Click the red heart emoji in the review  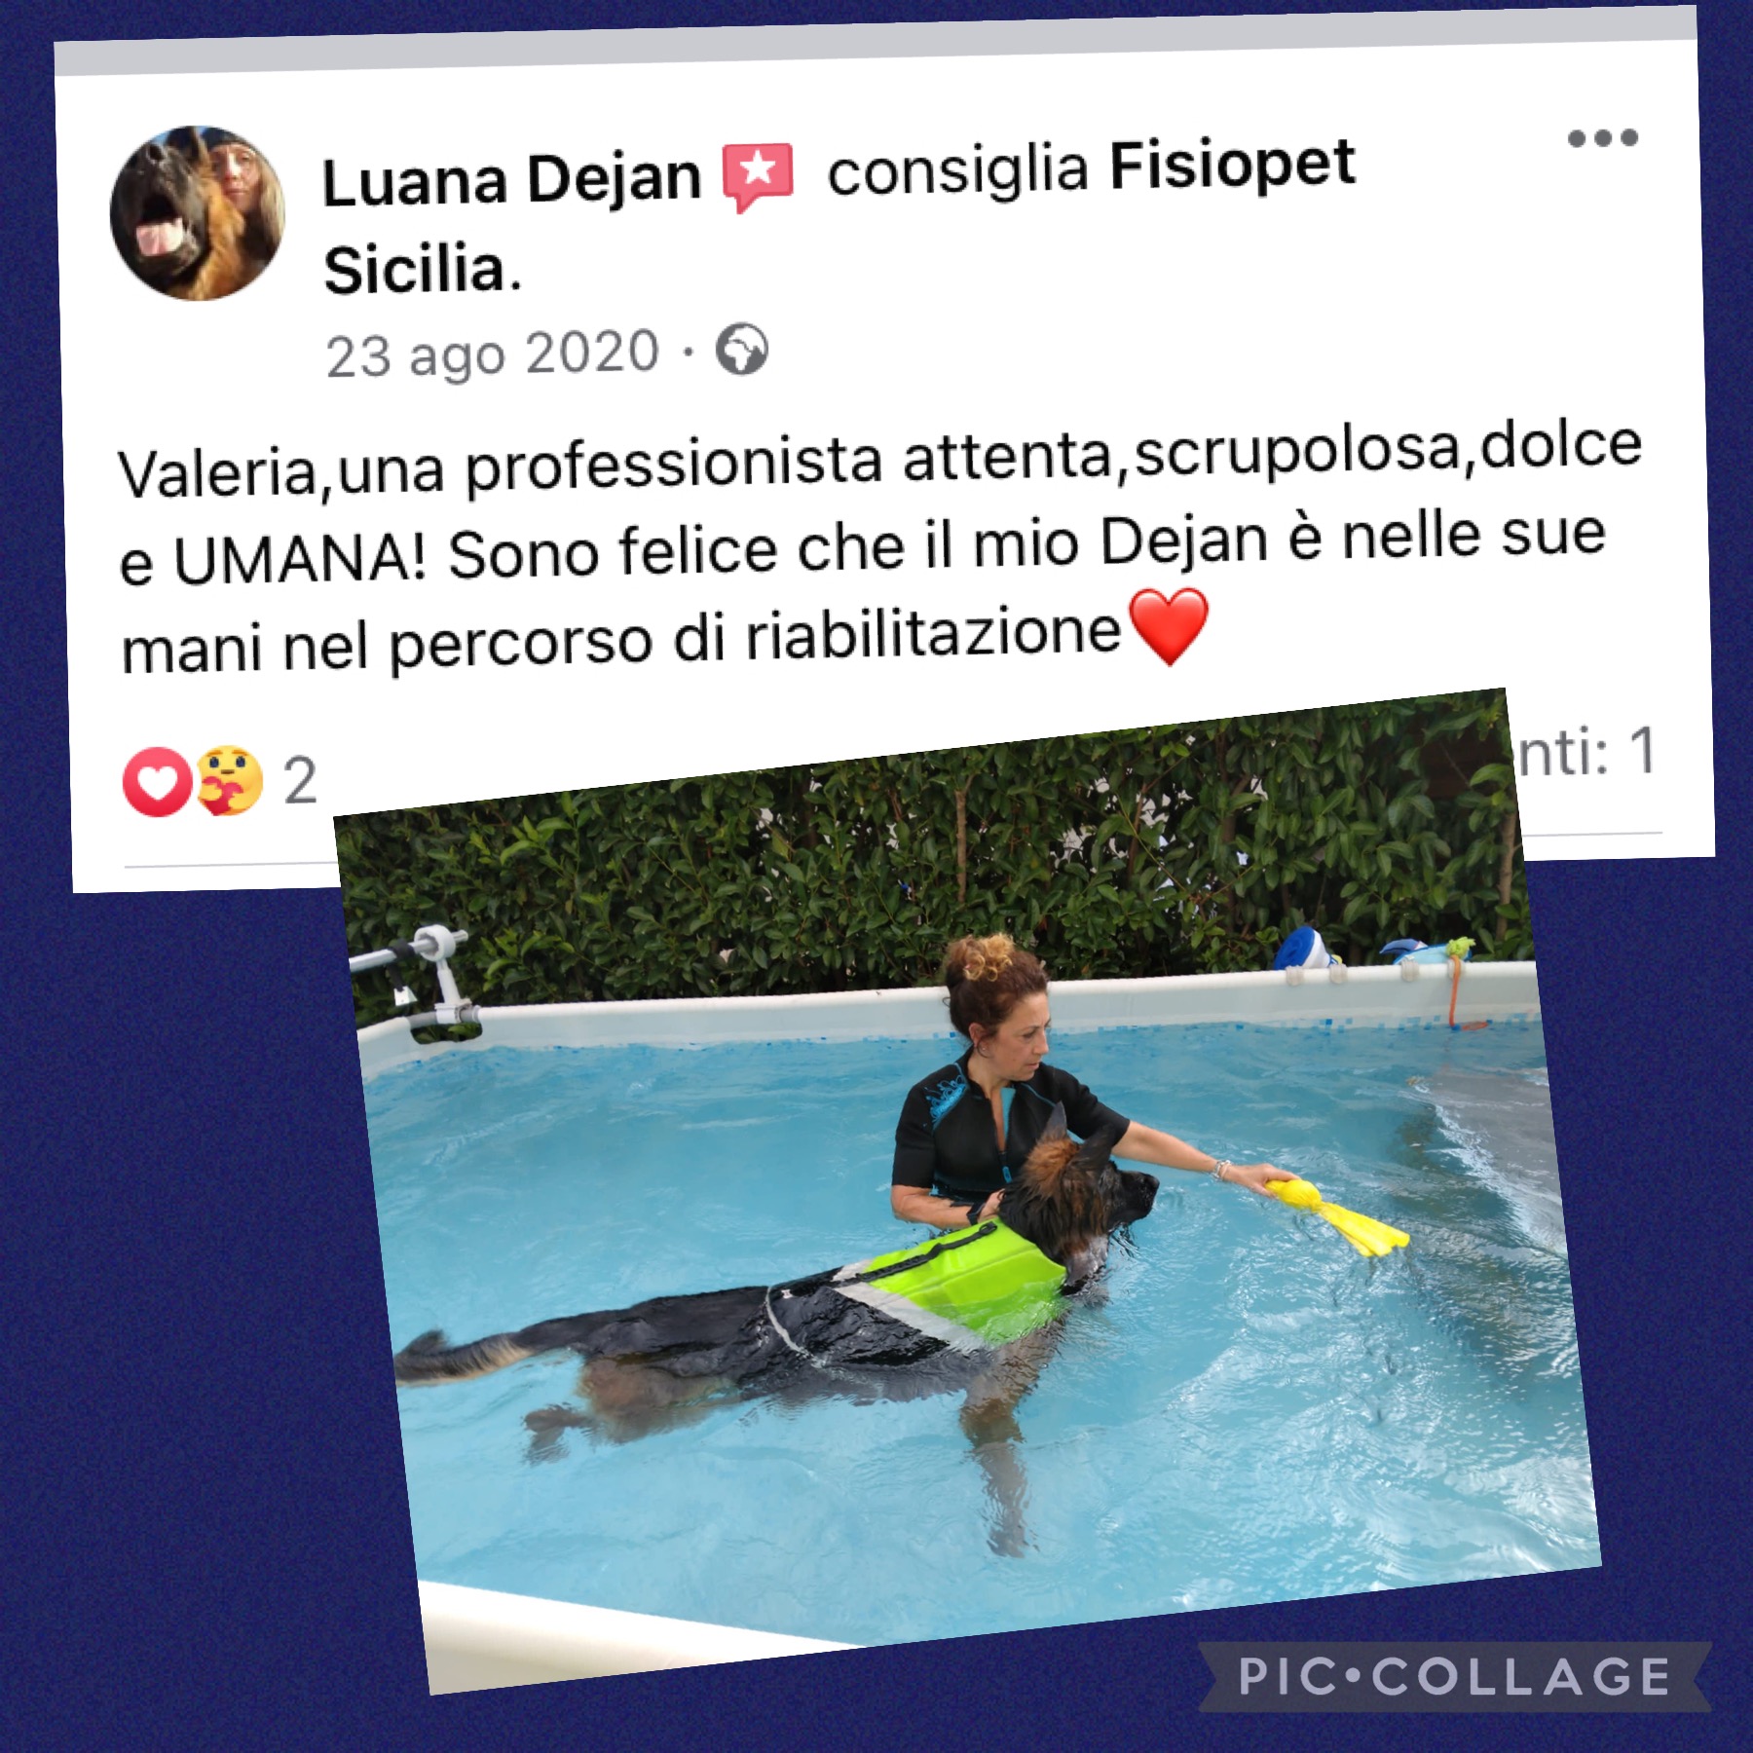[1168, 627]
